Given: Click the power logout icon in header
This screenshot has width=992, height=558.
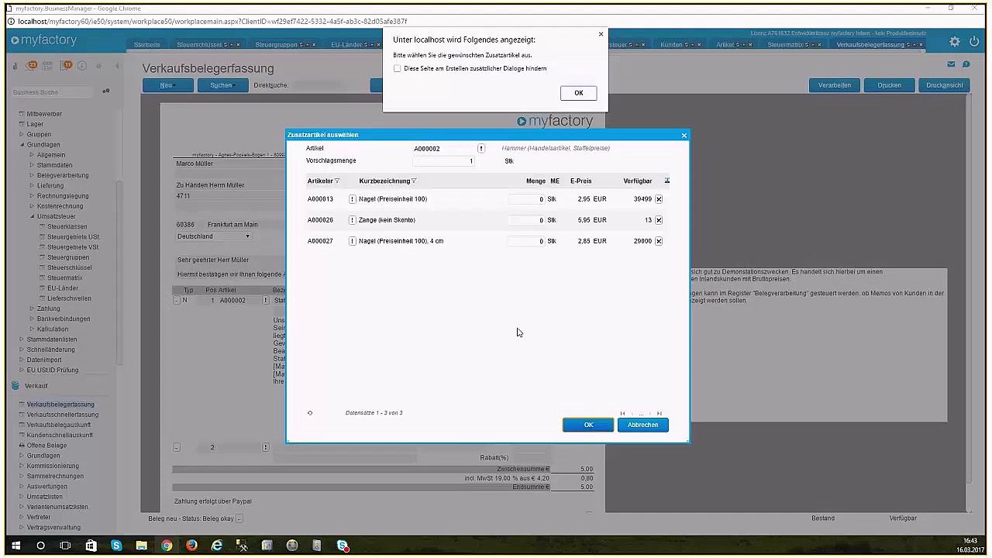Looking at the screenshot, I should [x=974, y=41].
